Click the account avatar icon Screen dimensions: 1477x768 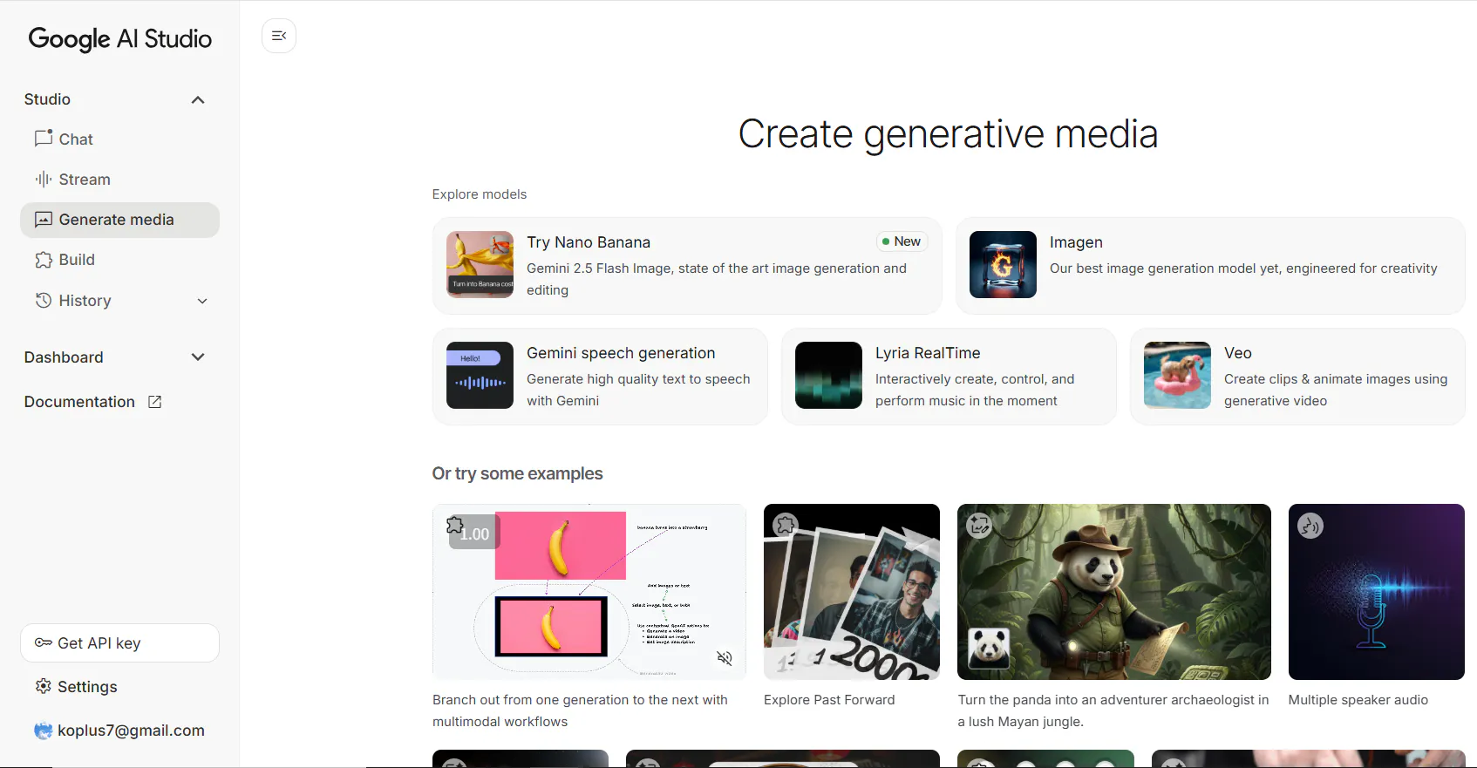[x=43, y=731]
